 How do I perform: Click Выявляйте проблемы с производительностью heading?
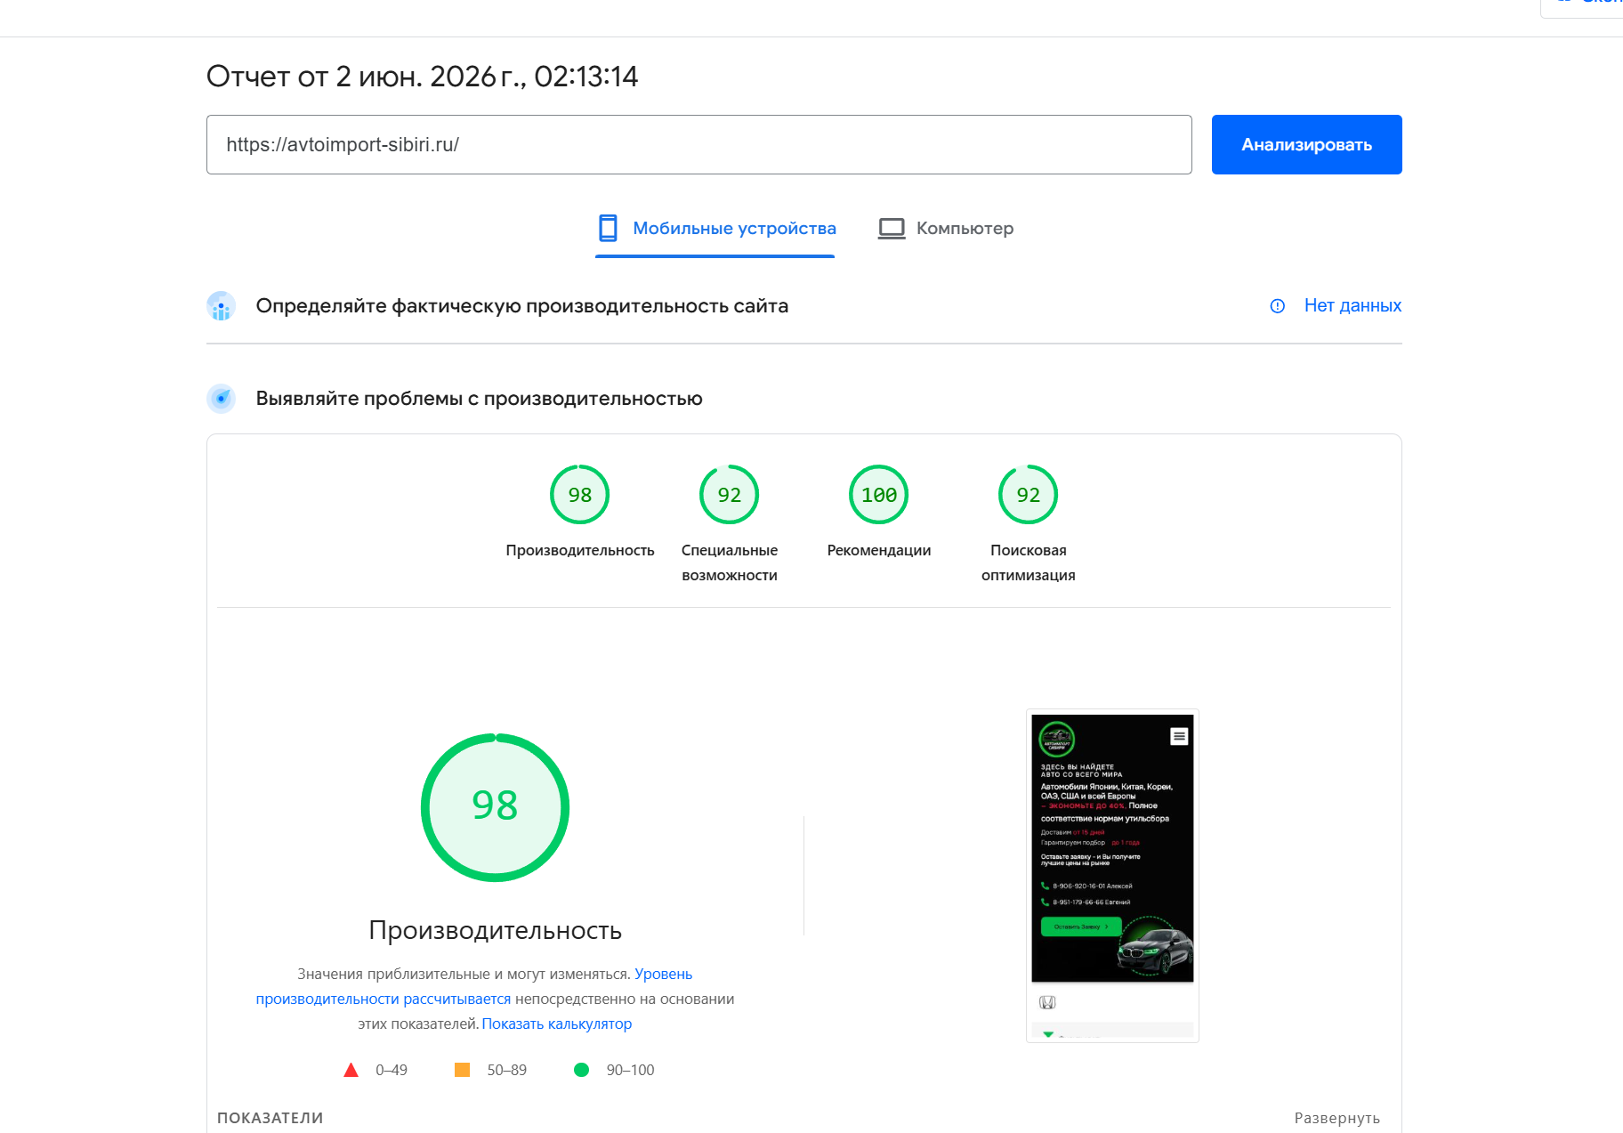click(480, 399)
